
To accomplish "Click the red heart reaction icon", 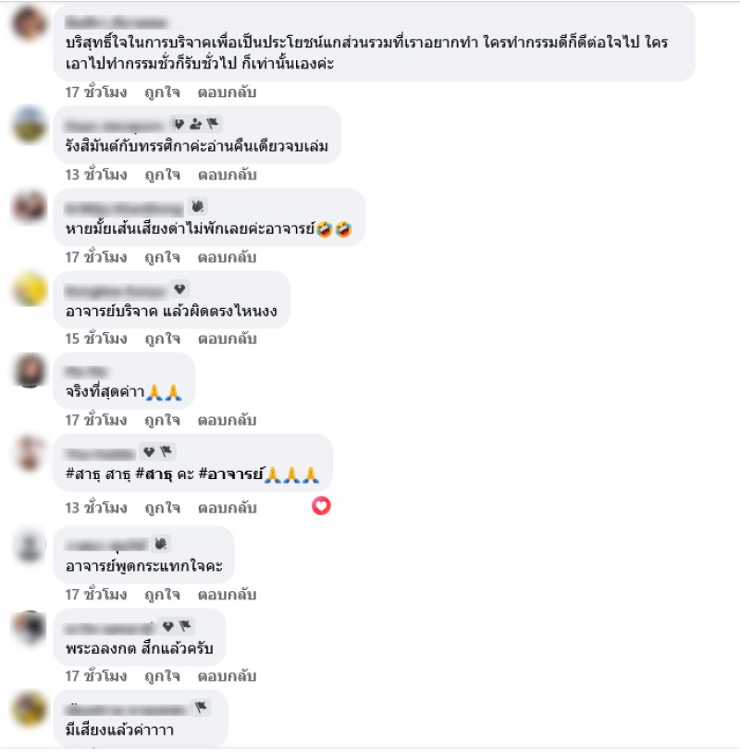I will point(321,506).
